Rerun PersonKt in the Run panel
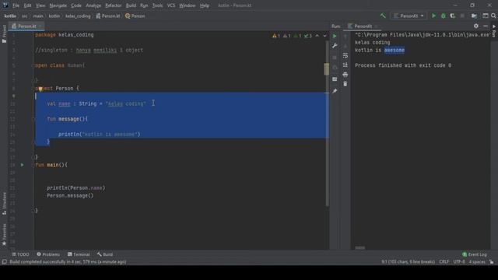 point(335,37)
